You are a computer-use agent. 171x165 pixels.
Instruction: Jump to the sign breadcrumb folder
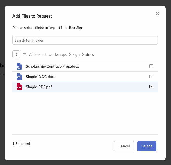click(76, 54)
